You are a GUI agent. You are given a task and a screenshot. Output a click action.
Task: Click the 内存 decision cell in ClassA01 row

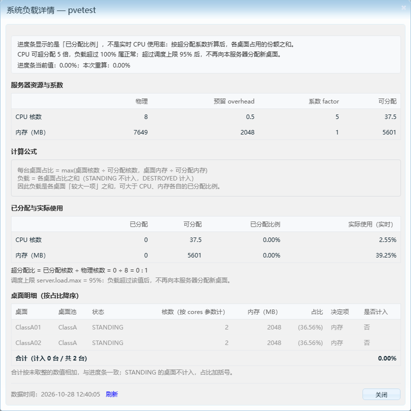click(337, 327)
